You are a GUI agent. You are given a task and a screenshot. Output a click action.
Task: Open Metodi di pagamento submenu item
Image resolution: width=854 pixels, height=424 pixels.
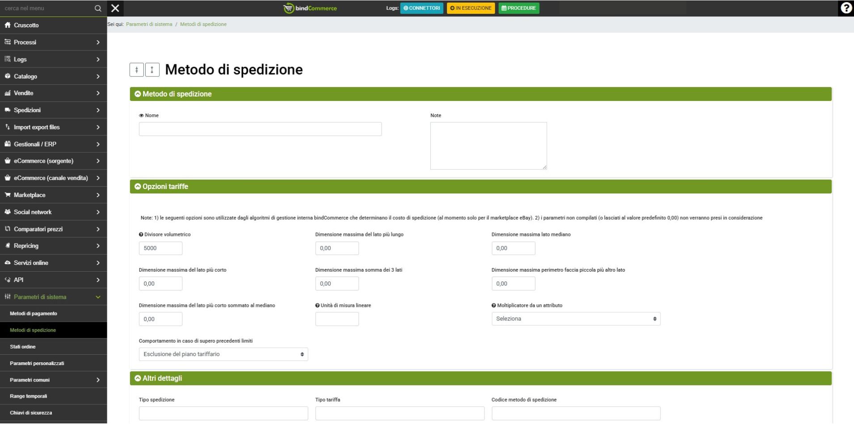34,314
